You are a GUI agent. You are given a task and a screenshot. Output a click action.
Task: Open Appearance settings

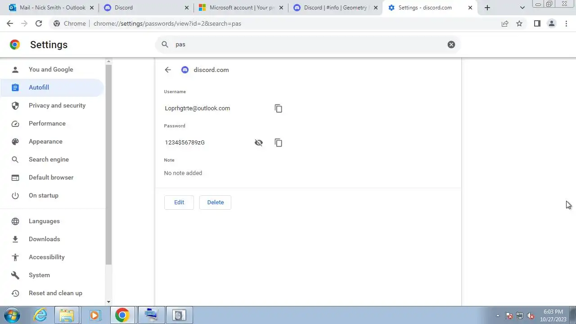52,141
